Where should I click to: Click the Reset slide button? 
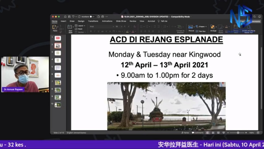pos(79,29)
